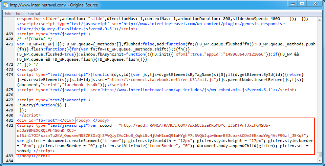
Task: Click line number 484
Action: [9, 161]
